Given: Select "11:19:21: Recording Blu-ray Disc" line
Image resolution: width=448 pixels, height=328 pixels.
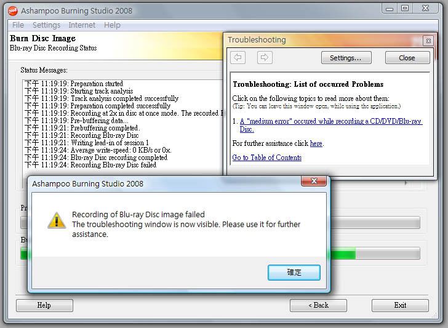Looking at the screenshot, I should point(82,135).
